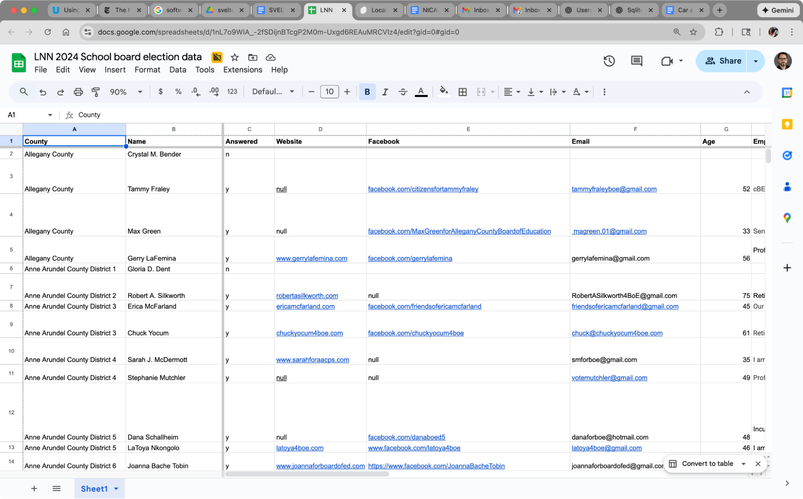Toggle italic formatting
The height and width of the screenshot is (499, 803).
[385, 92]
